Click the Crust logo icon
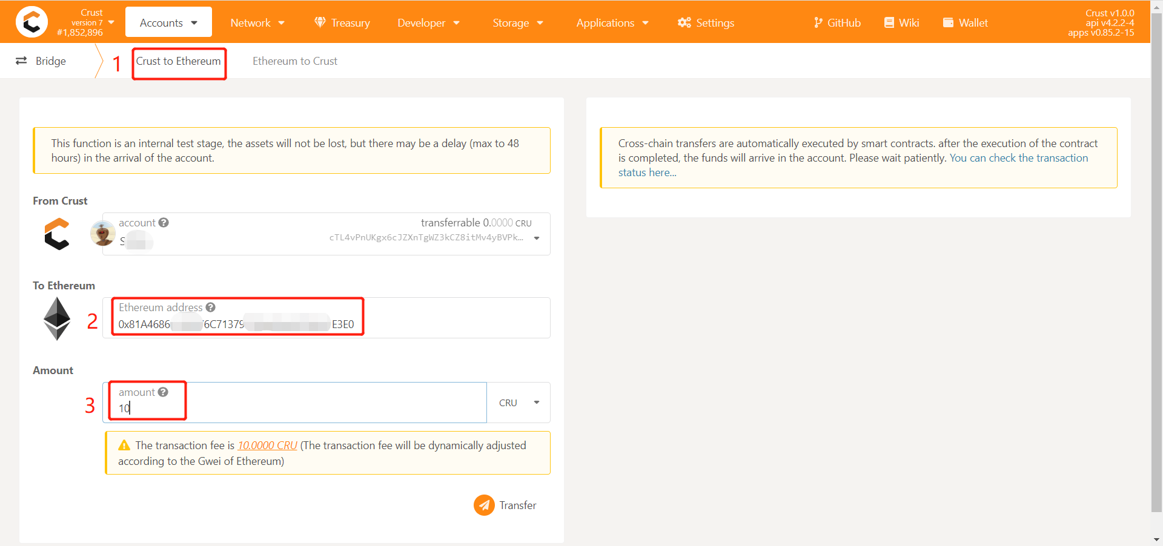1163x546 pixels. (x=31, y=22)
